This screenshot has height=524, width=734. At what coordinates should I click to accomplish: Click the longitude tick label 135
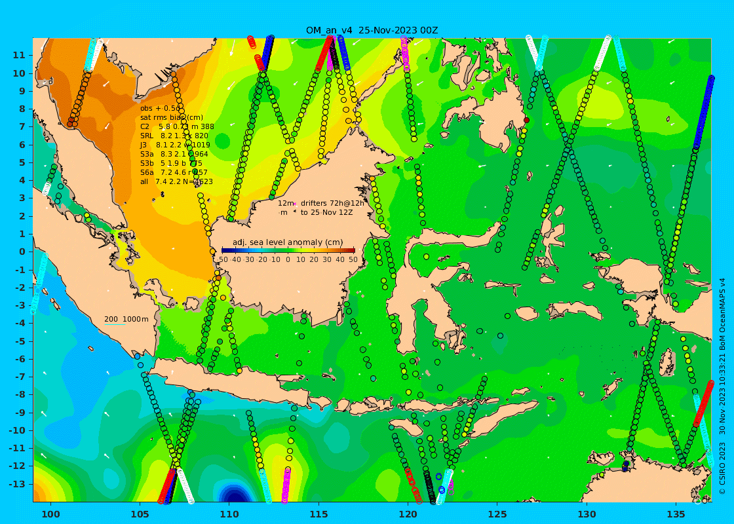click(676, 515)
